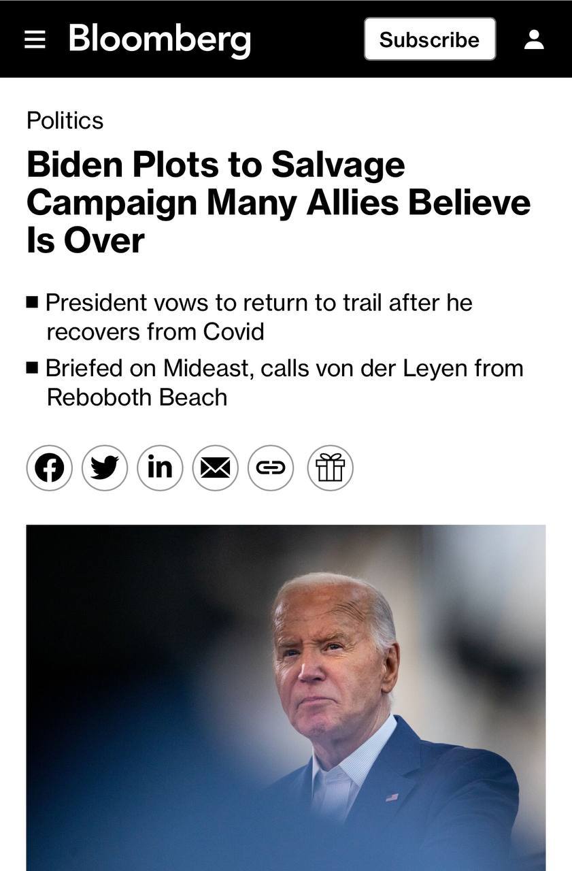Share the article via email icon
572x871 pixels.
[x=216, y=468]
